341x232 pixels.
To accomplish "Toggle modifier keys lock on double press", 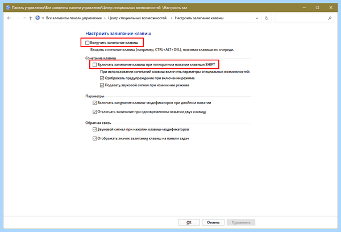I will (x=94, y=103).
